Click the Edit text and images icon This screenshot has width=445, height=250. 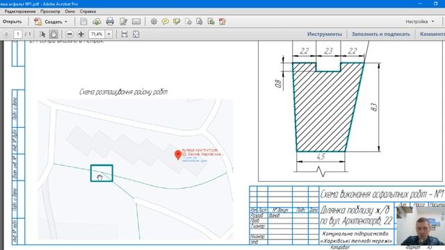123,22
